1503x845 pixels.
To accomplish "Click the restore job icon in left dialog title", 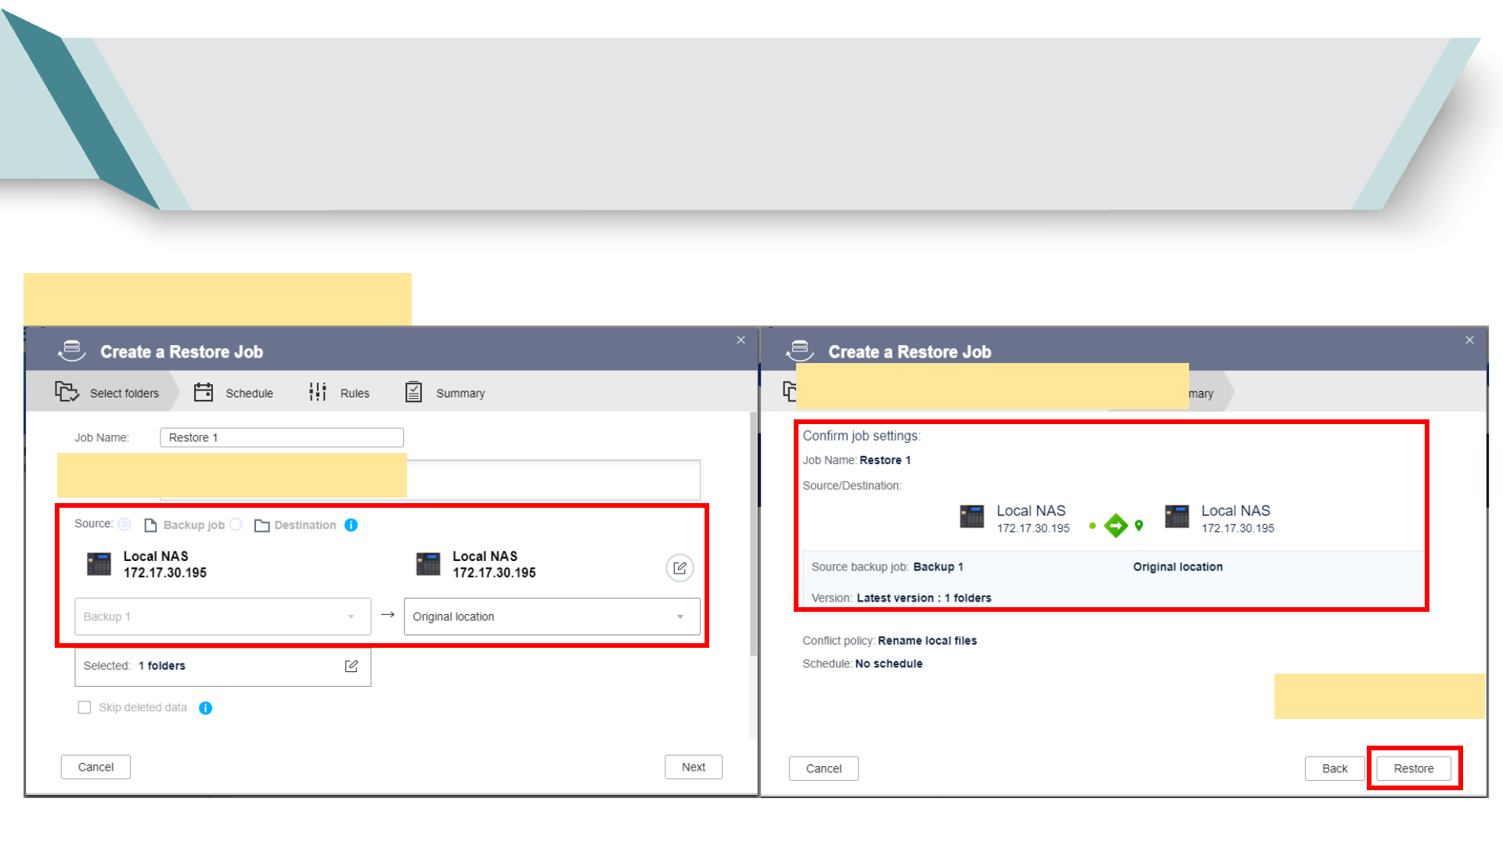I will 71,351.
